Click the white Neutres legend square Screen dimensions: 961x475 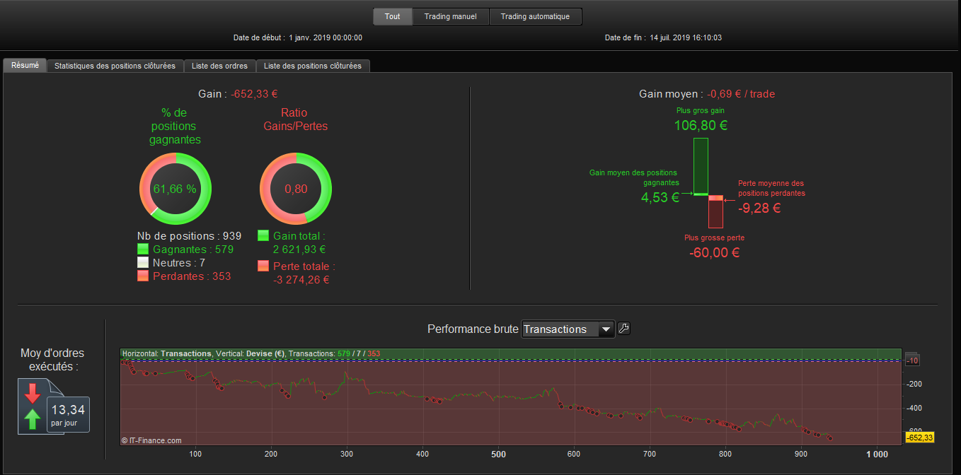[143, 262]
